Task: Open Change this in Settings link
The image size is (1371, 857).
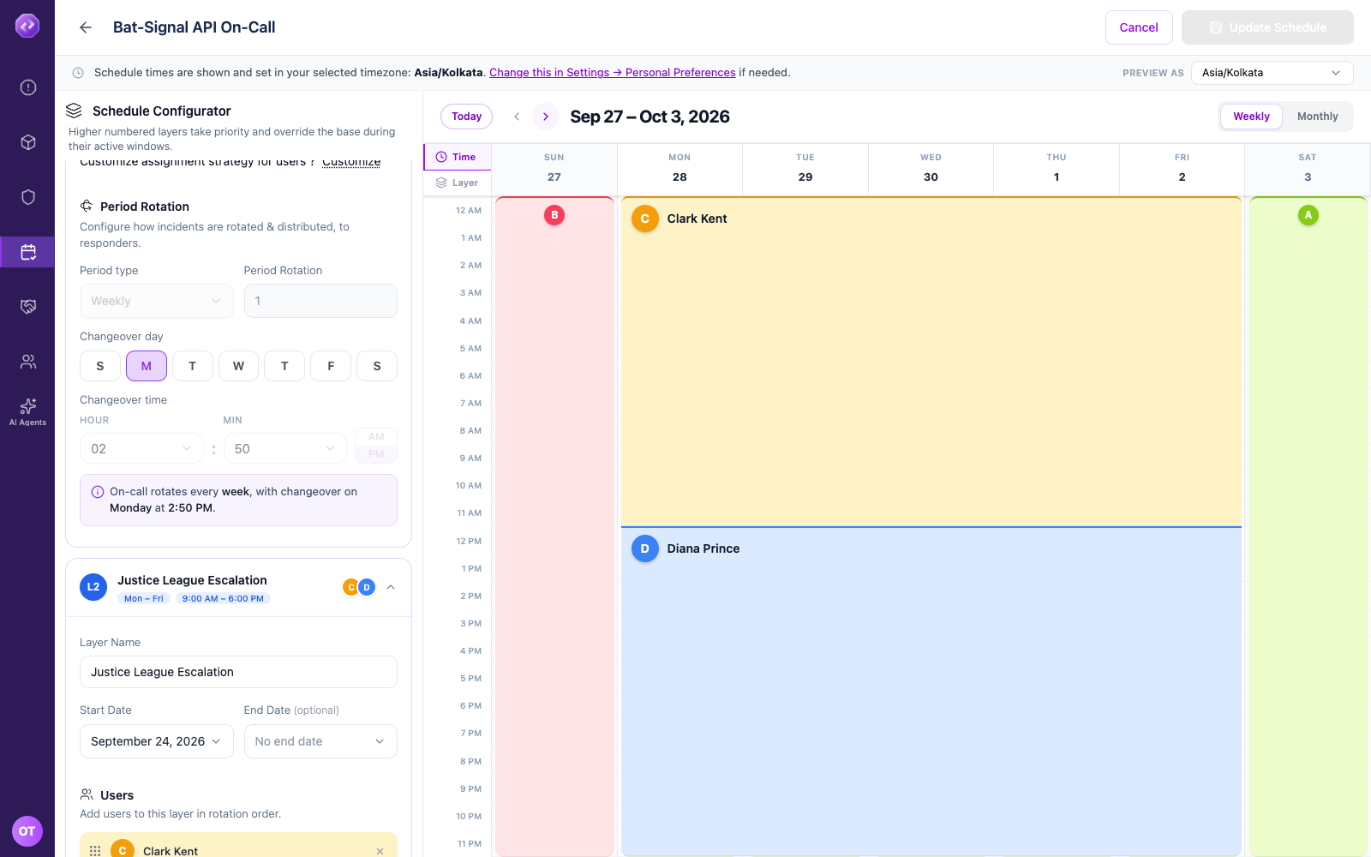Action: (613, 73)
